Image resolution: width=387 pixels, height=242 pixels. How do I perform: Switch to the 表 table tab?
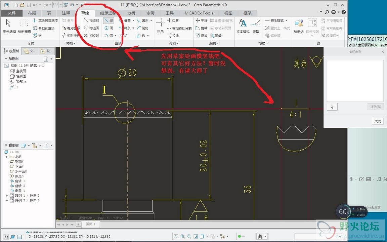click(x=49, y=13)
